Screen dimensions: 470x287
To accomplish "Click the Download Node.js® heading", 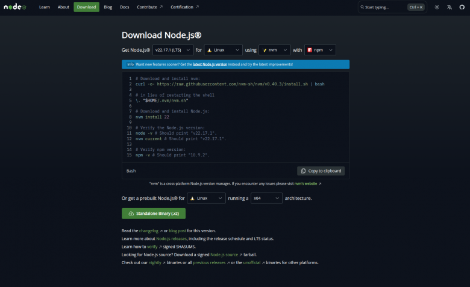I will pos(161,35).
